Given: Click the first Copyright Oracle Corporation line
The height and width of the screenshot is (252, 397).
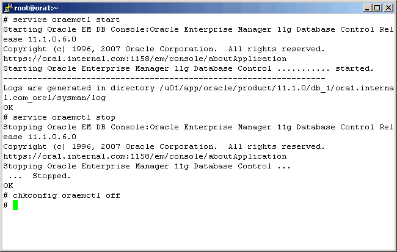Looking at the screenshot, I should (x=164, y=49).
